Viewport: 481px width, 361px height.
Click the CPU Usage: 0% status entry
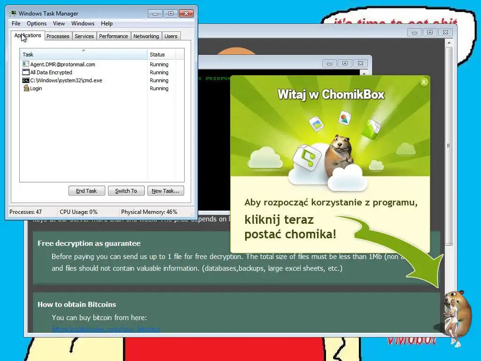pos(78,212)
